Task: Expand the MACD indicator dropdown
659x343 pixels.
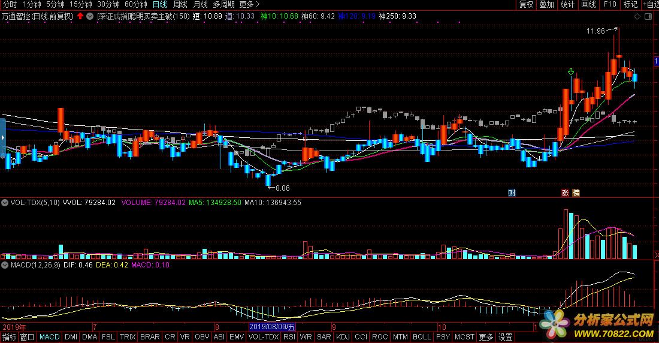Action: tap(5, 265)
